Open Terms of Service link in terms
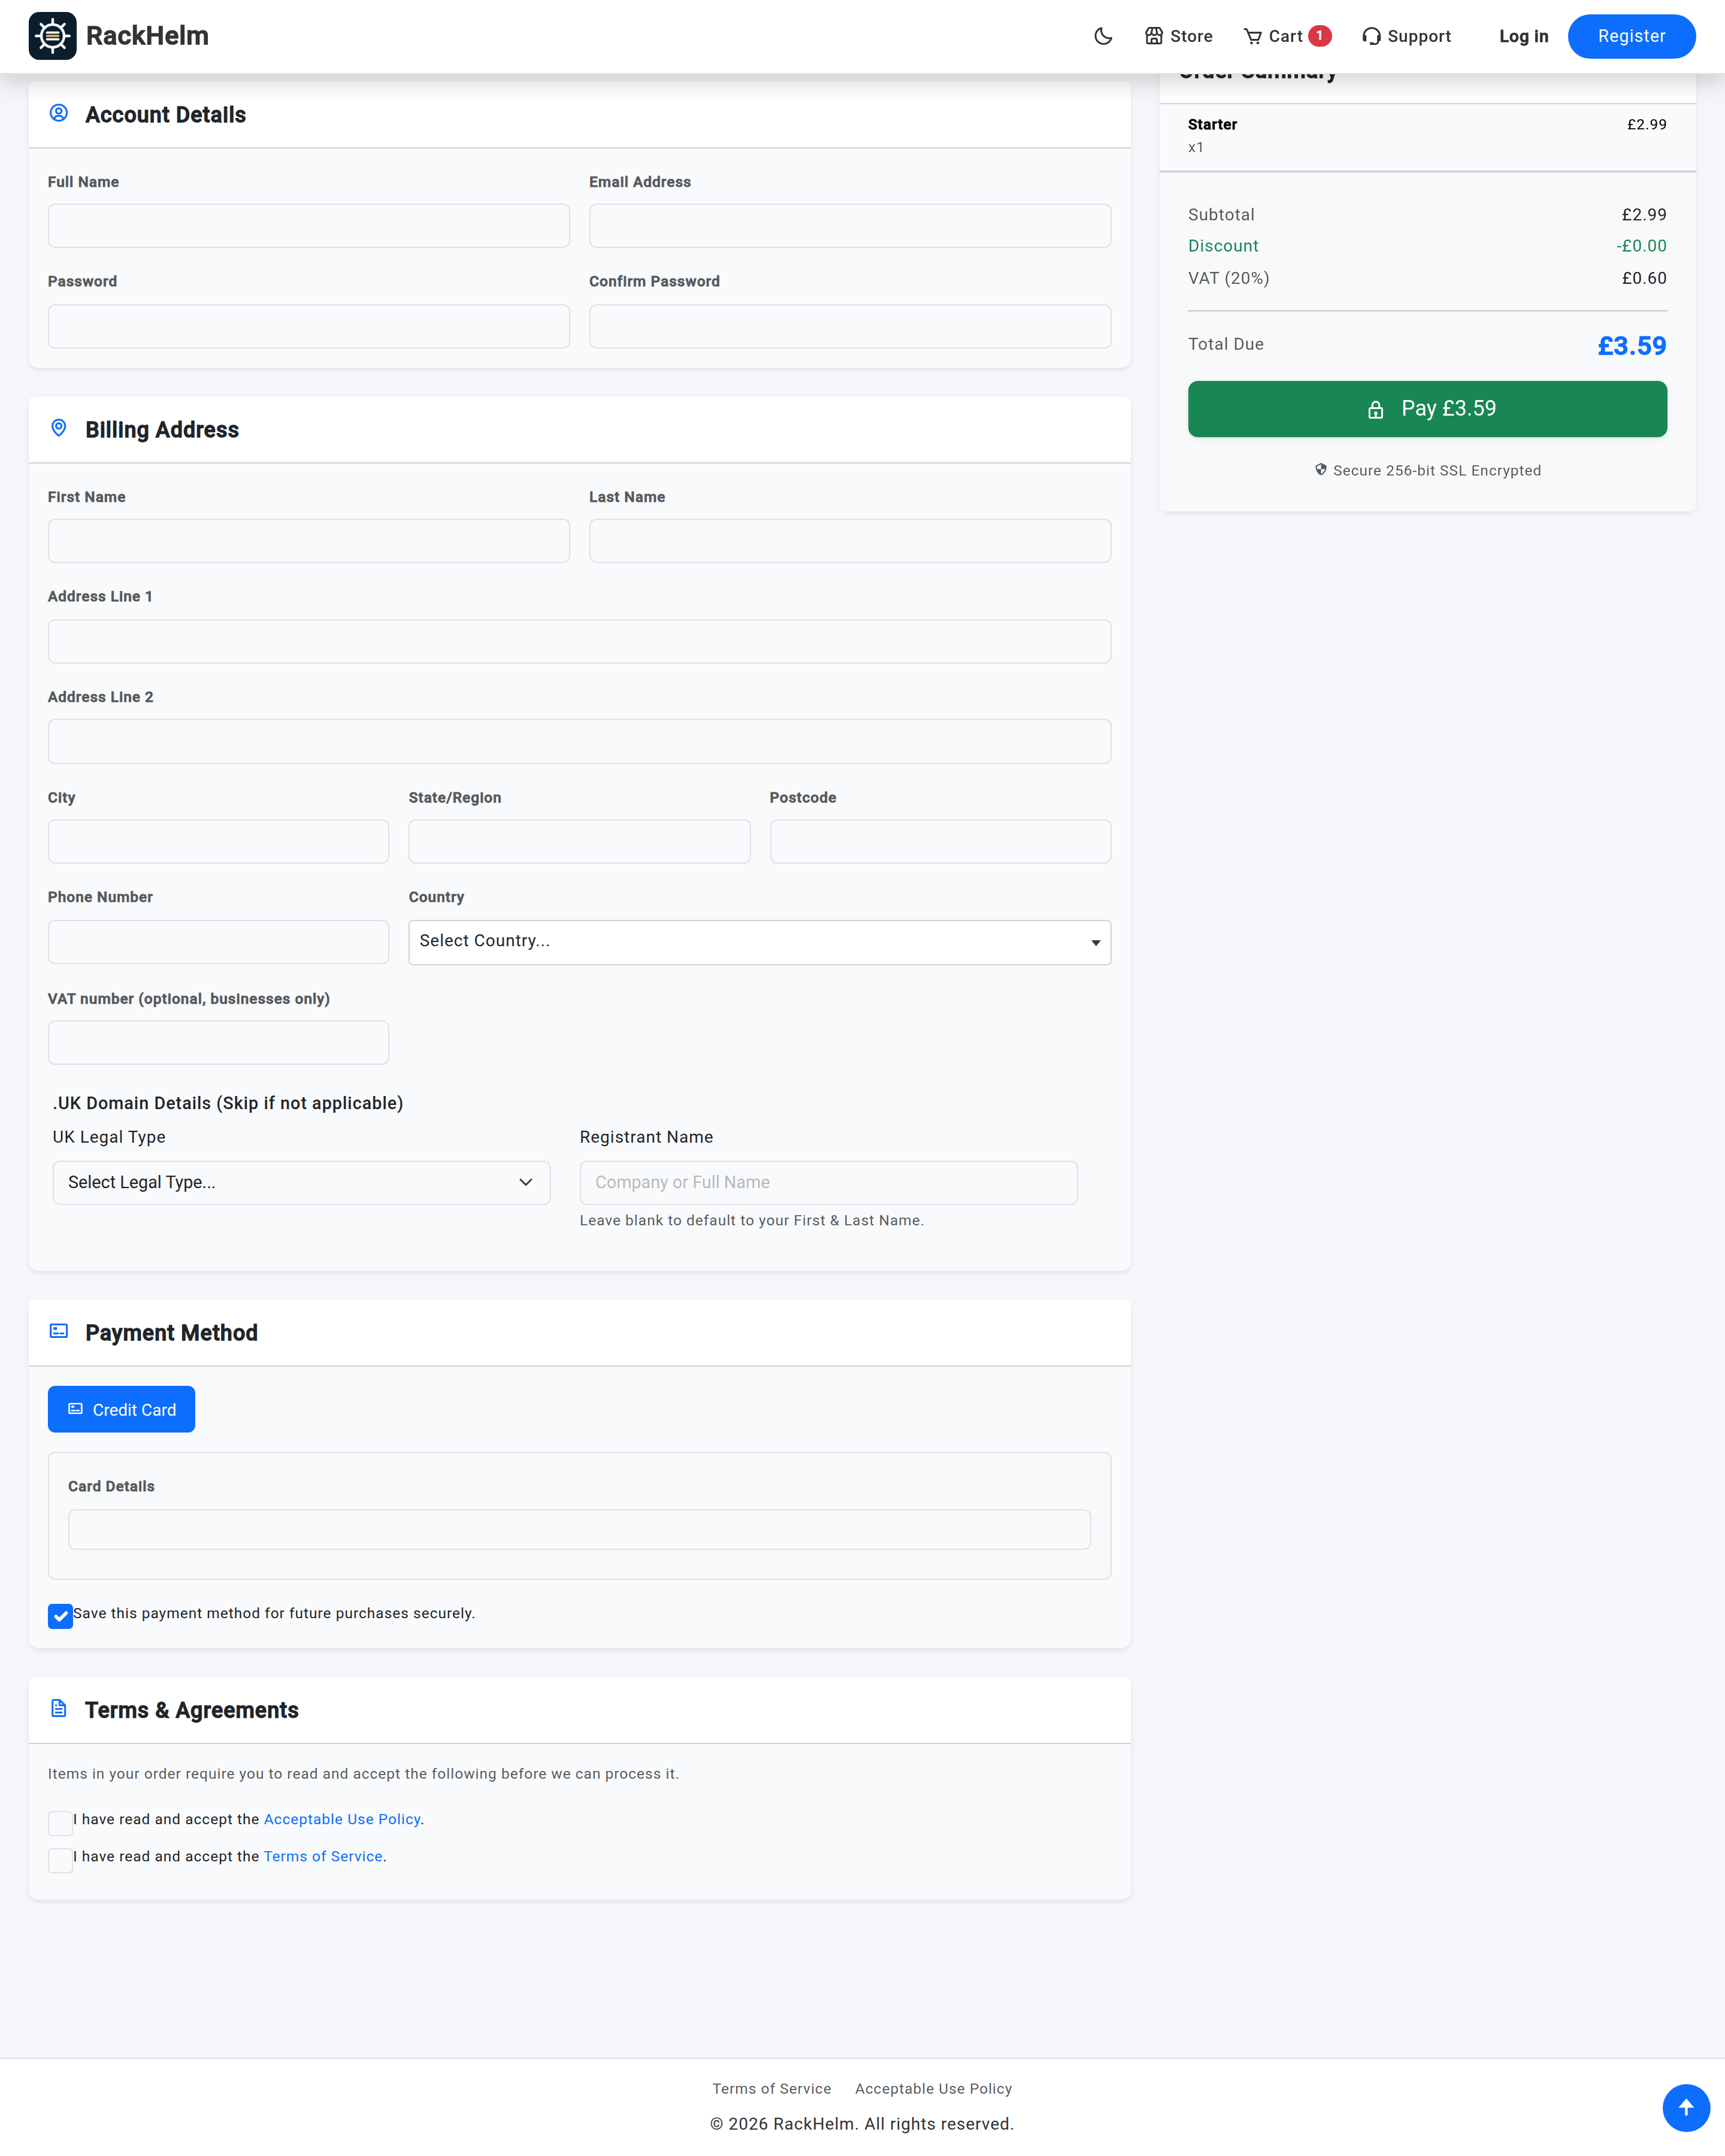 pyautogui.click(x=323, y=1856)
